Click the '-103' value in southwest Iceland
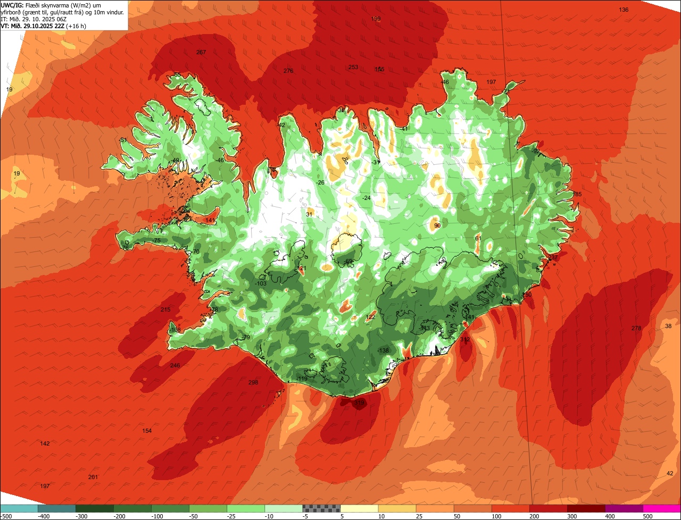This screenshot has width=681, height=520. click(261, 284)
